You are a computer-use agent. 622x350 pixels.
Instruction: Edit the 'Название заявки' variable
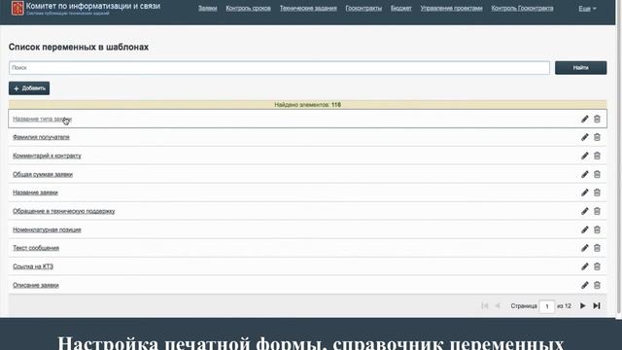(x=585, y=192)
